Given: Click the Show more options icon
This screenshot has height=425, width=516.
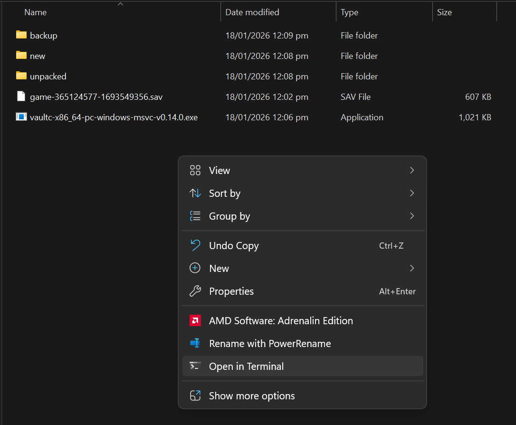Looking at the screenshot, I should pos(195,396).
